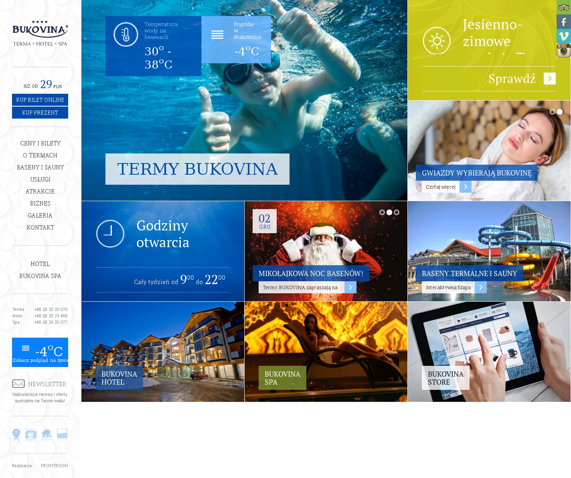
Task: Click the arrow beside Czytaj więcej
Action: (466, 187)
